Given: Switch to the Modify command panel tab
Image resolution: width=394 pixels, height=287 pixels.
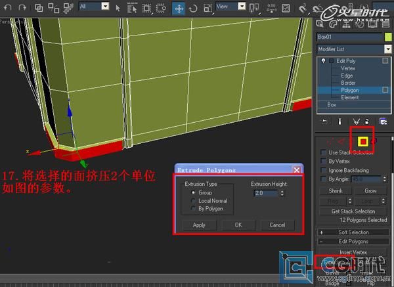Looking at the screenshot, I should tap(333, 24).
